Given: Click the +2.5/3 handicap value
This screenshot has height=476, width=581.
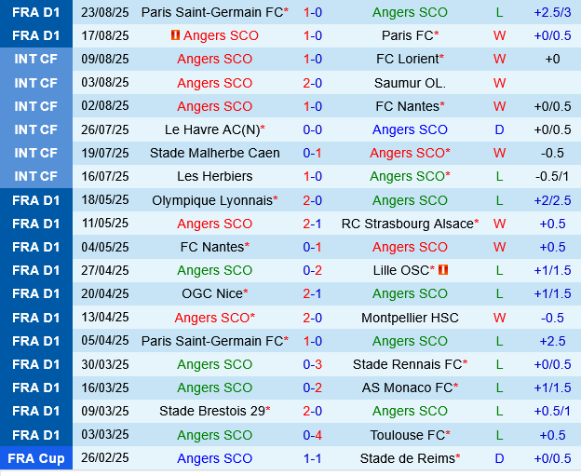Looking at the screenshot, I should [552, 12].
